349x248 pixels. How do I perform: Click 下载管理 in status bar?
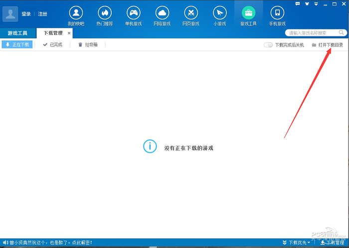333,243
